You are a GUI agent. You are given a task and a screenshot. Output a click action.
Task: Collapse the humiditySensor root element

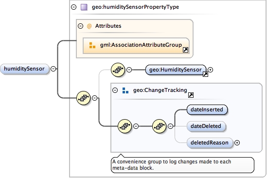point(53,69)
